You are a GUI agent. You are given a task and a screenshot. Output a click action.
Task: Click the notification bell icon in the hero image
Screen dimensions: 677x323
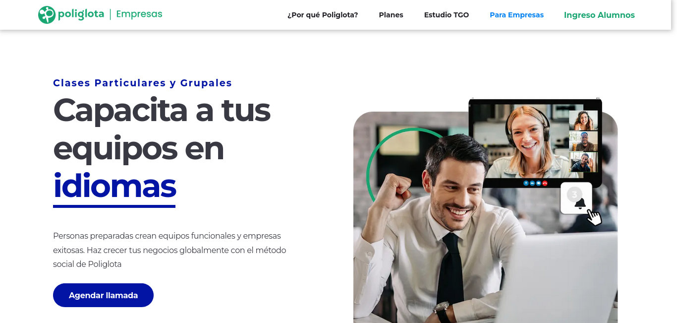(x=580, y=203)
